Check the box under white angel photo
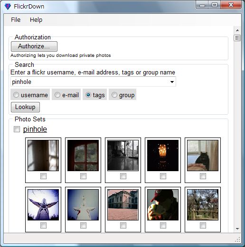The image size is (245, 247). click(x=83, y=226)
